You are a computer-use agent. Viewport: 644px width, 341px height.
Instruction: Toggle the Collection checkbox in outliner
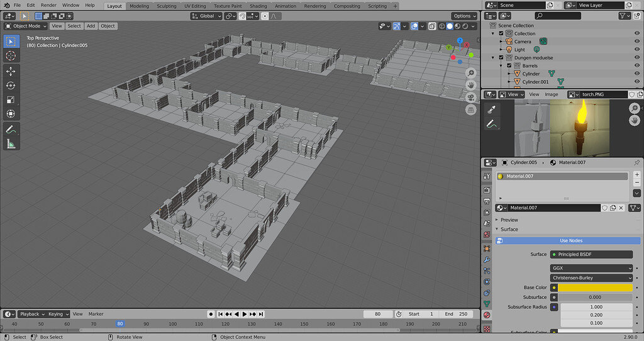tap(501, 33)
